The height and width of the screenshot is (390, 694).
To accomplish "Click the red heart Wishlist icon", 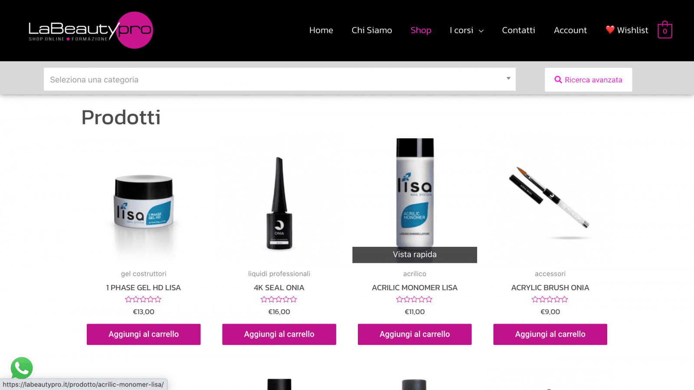I will (610, 30).
